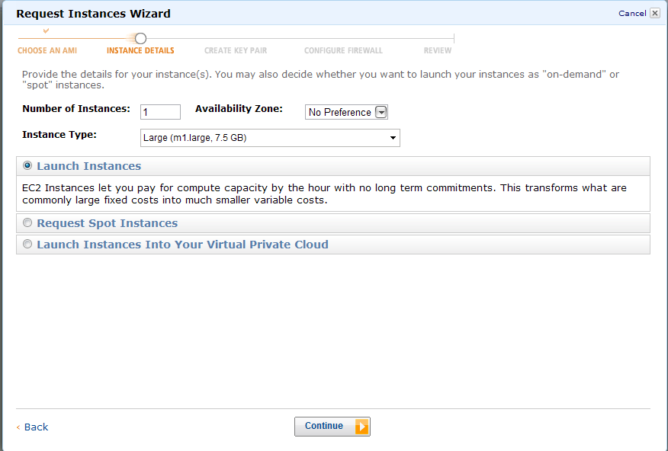Click the Launch Instances section heading
The height and width of the screenshot is (451, 668).
88,166
